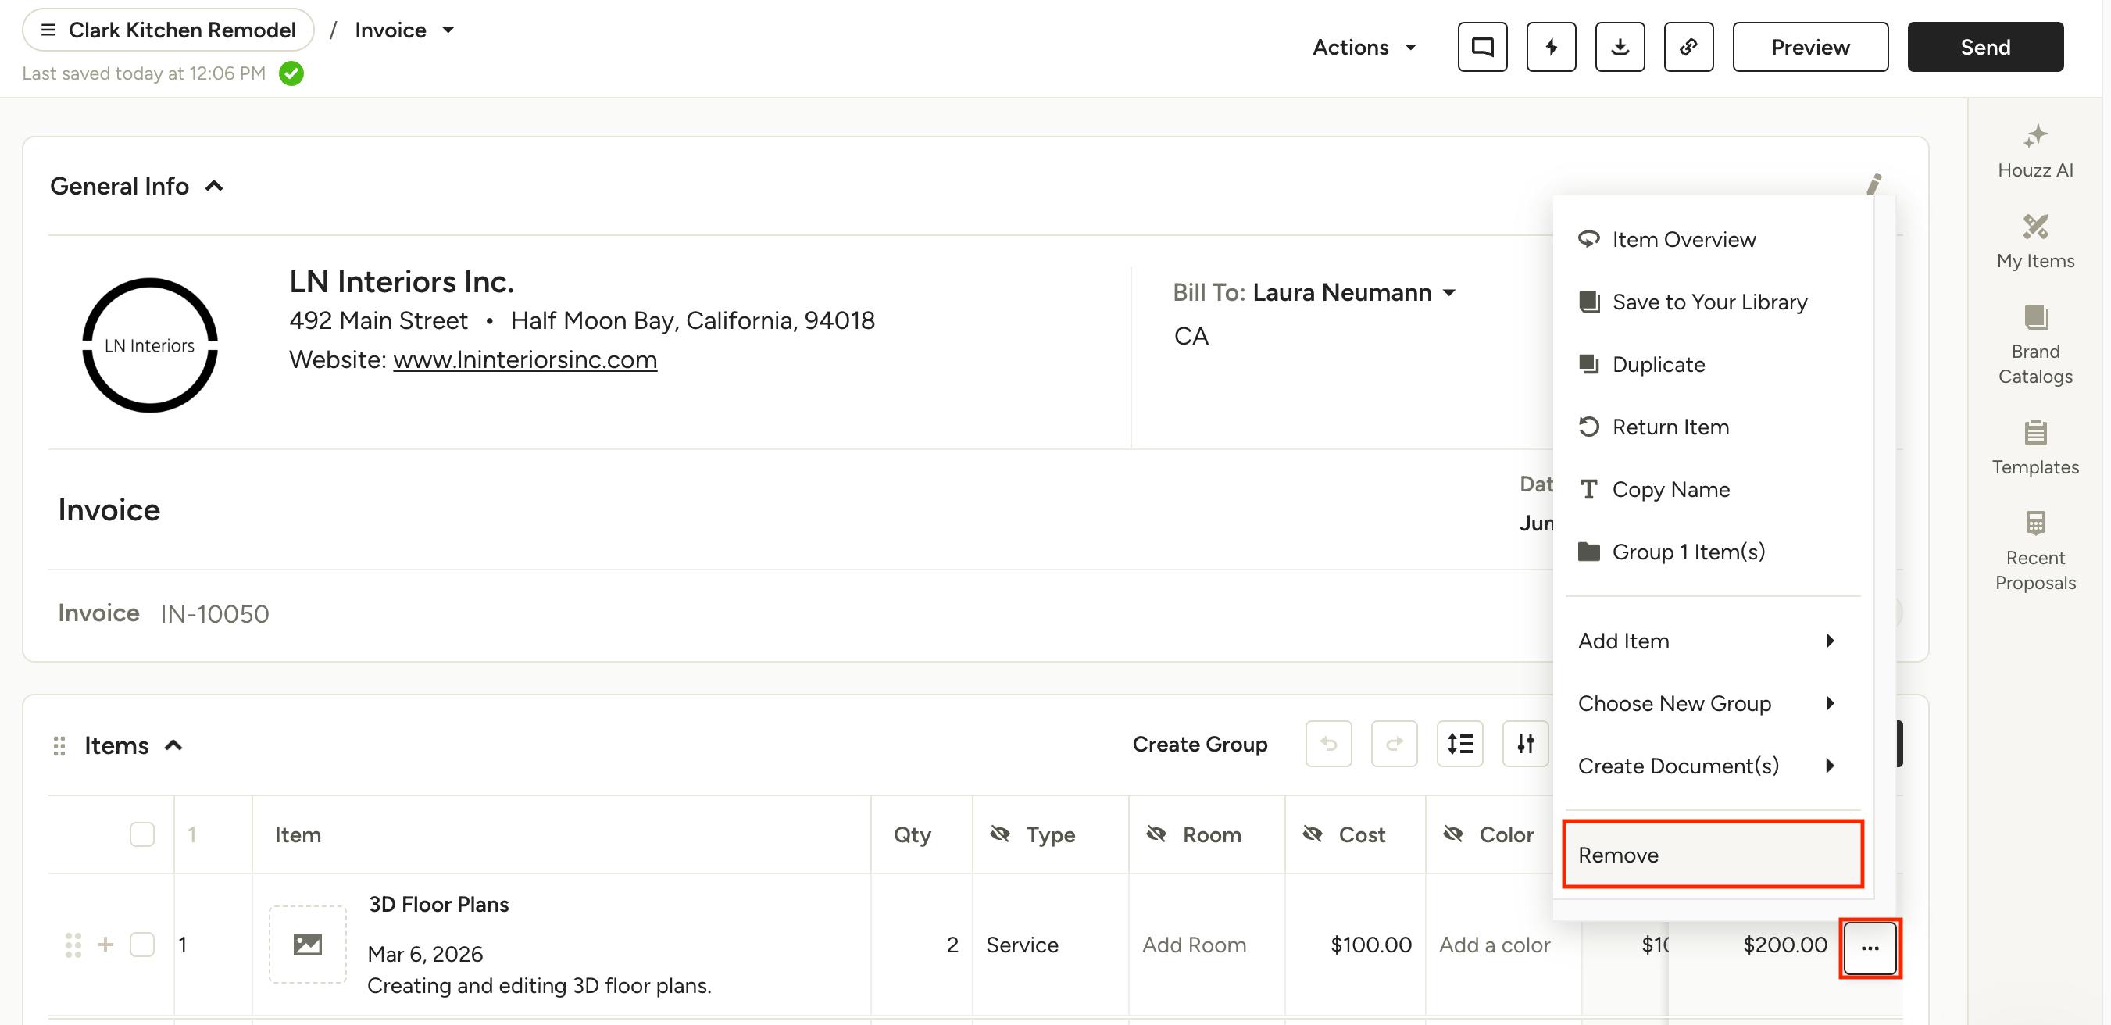Open Recent Proposals in the sidebar
2111x1025 pixels.
tap(2034, 552)
